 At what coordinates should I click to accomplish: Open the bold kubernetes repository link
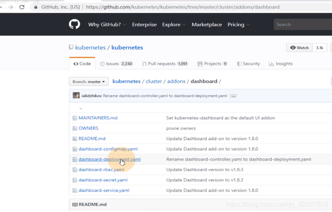tap(127, 47)
